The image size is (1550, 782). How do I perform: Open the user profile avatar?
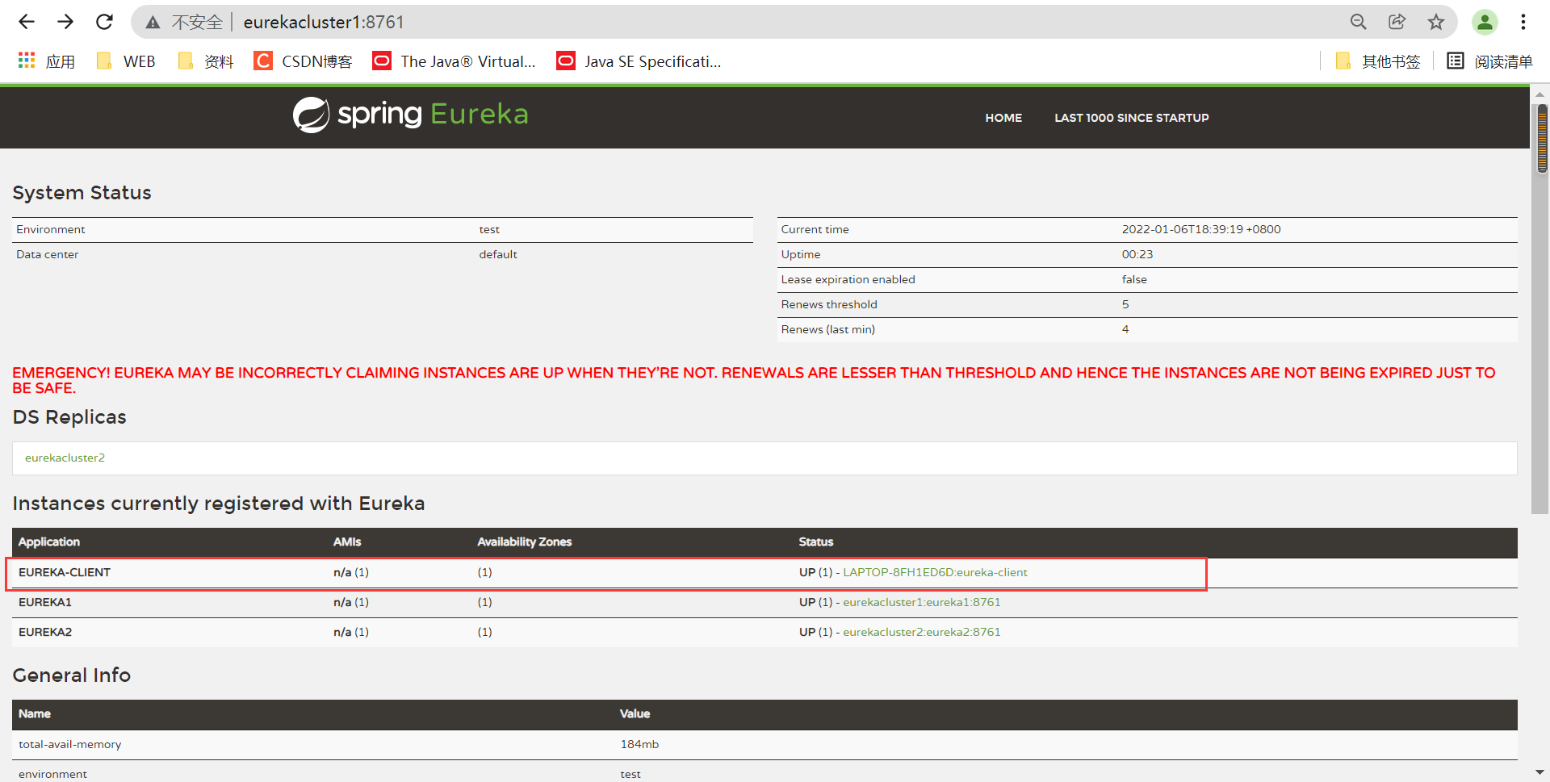pos(1485,22)
